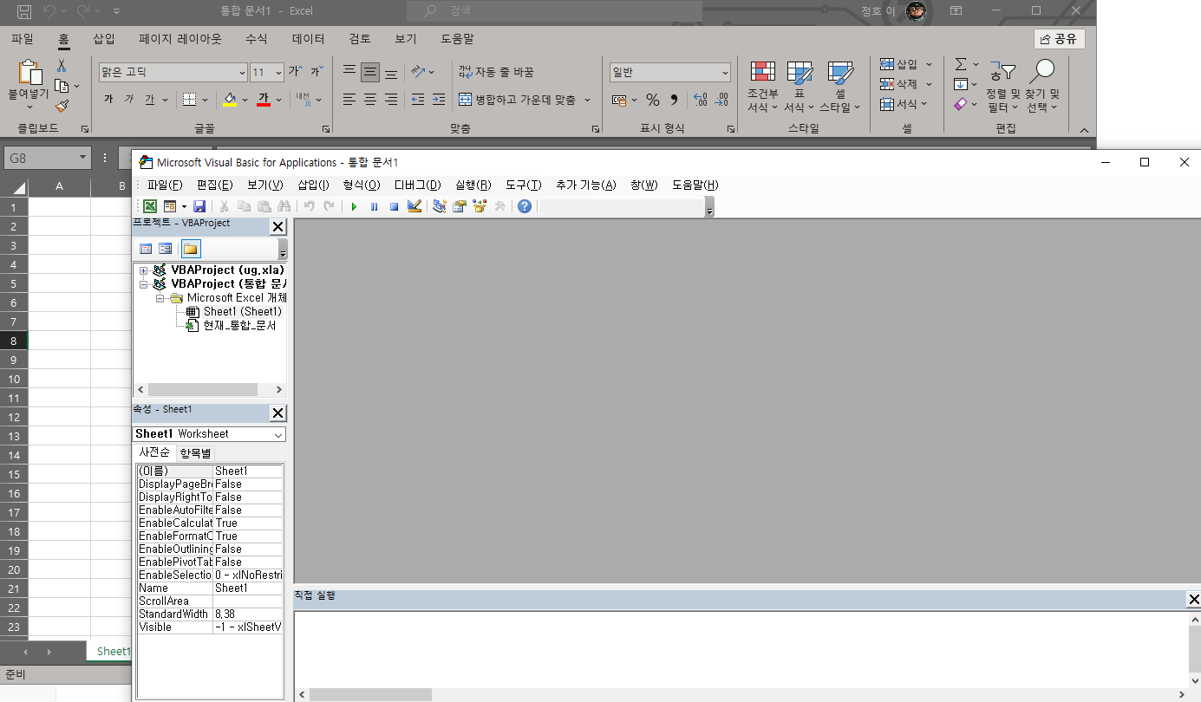Switch to the 항목별 tab in Properties
This screenshot has width=1201, height=702.
(x=195, y=453)
